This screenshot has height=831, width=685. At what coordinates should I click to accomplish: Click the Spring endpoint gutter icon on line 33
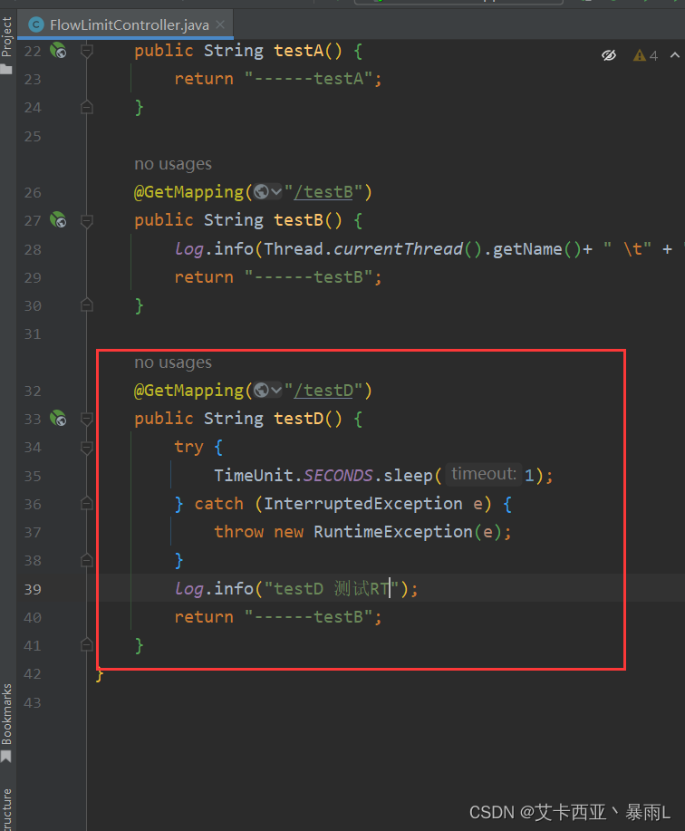point(58,419)
